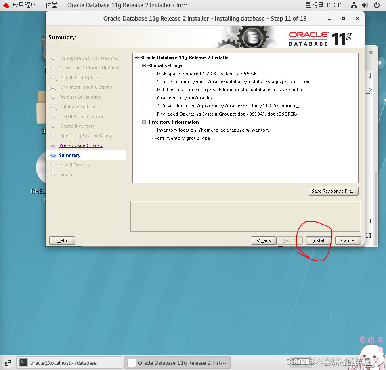
Task: Select the oraInventory group: dba row
Action: [x=183, y=138]
